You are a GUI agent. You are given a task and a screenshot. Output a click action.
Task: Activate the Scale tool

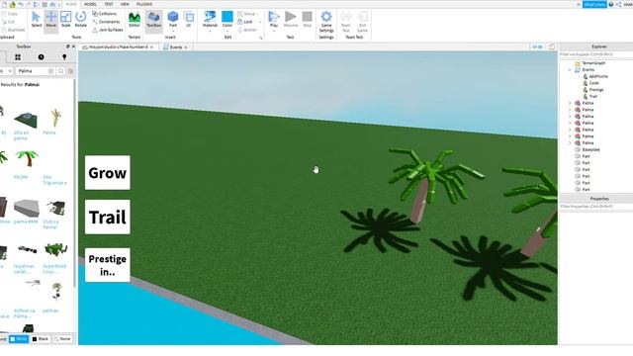coord(65,20)
